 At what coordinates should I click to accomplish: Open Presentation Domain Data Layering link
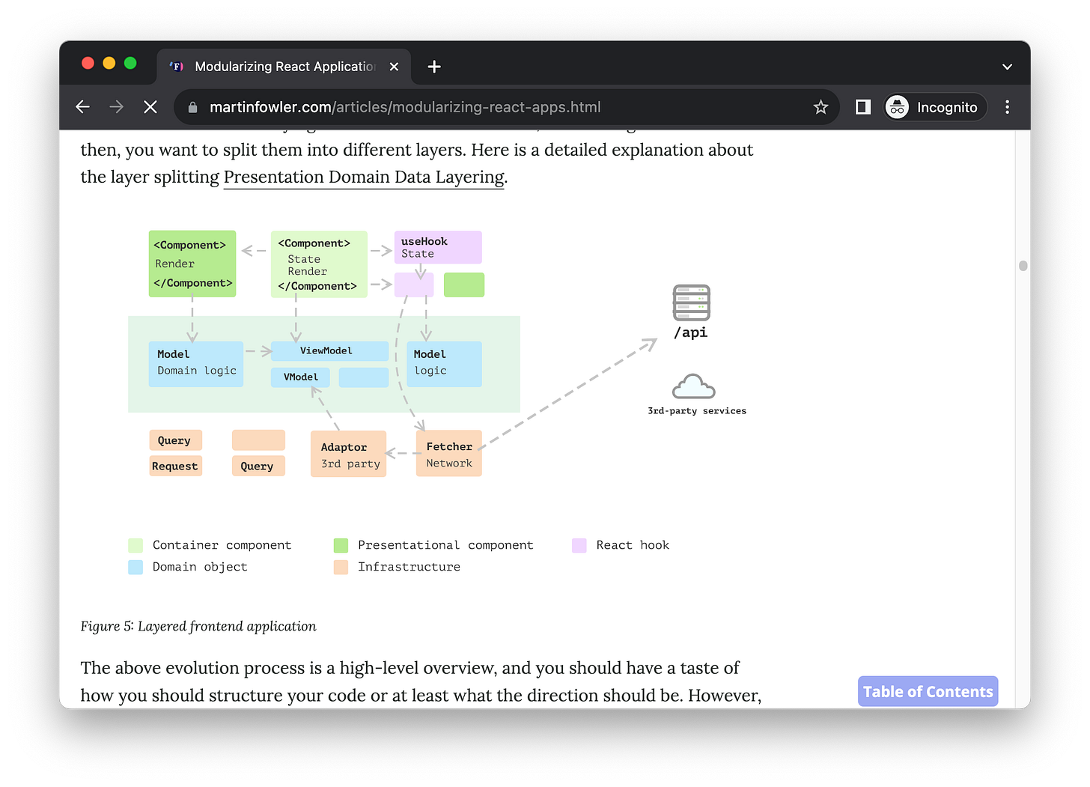tap(364, 177)
